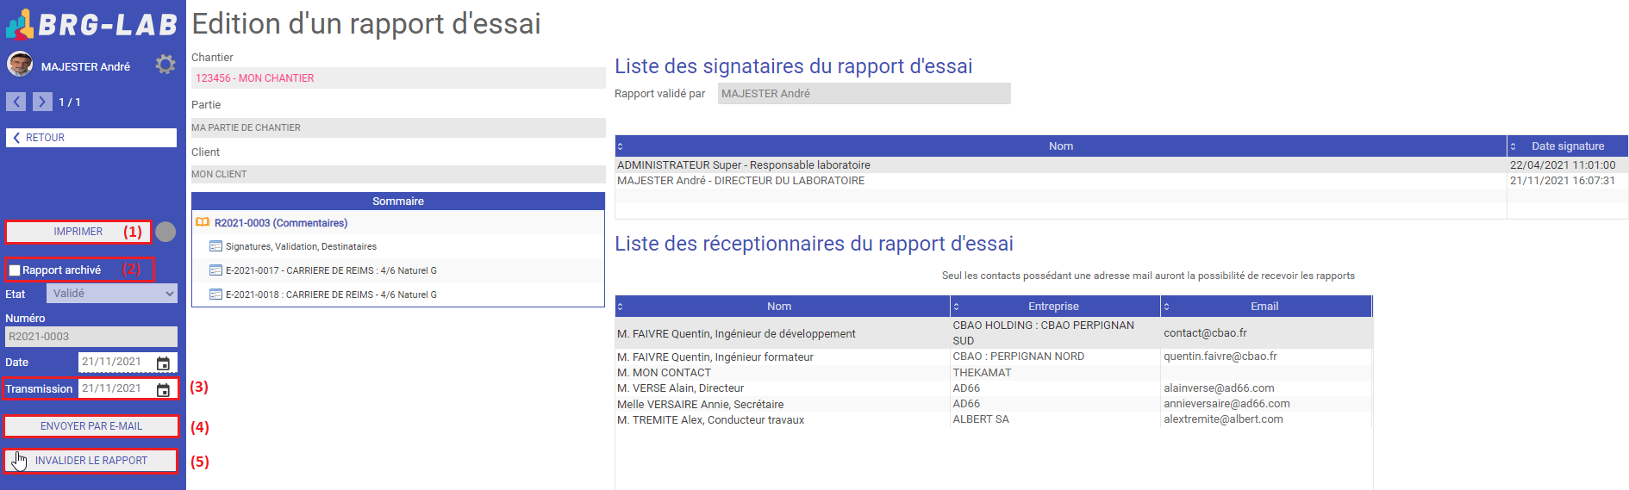Click email annieversaire@ad66.com

coord(1226,404)
